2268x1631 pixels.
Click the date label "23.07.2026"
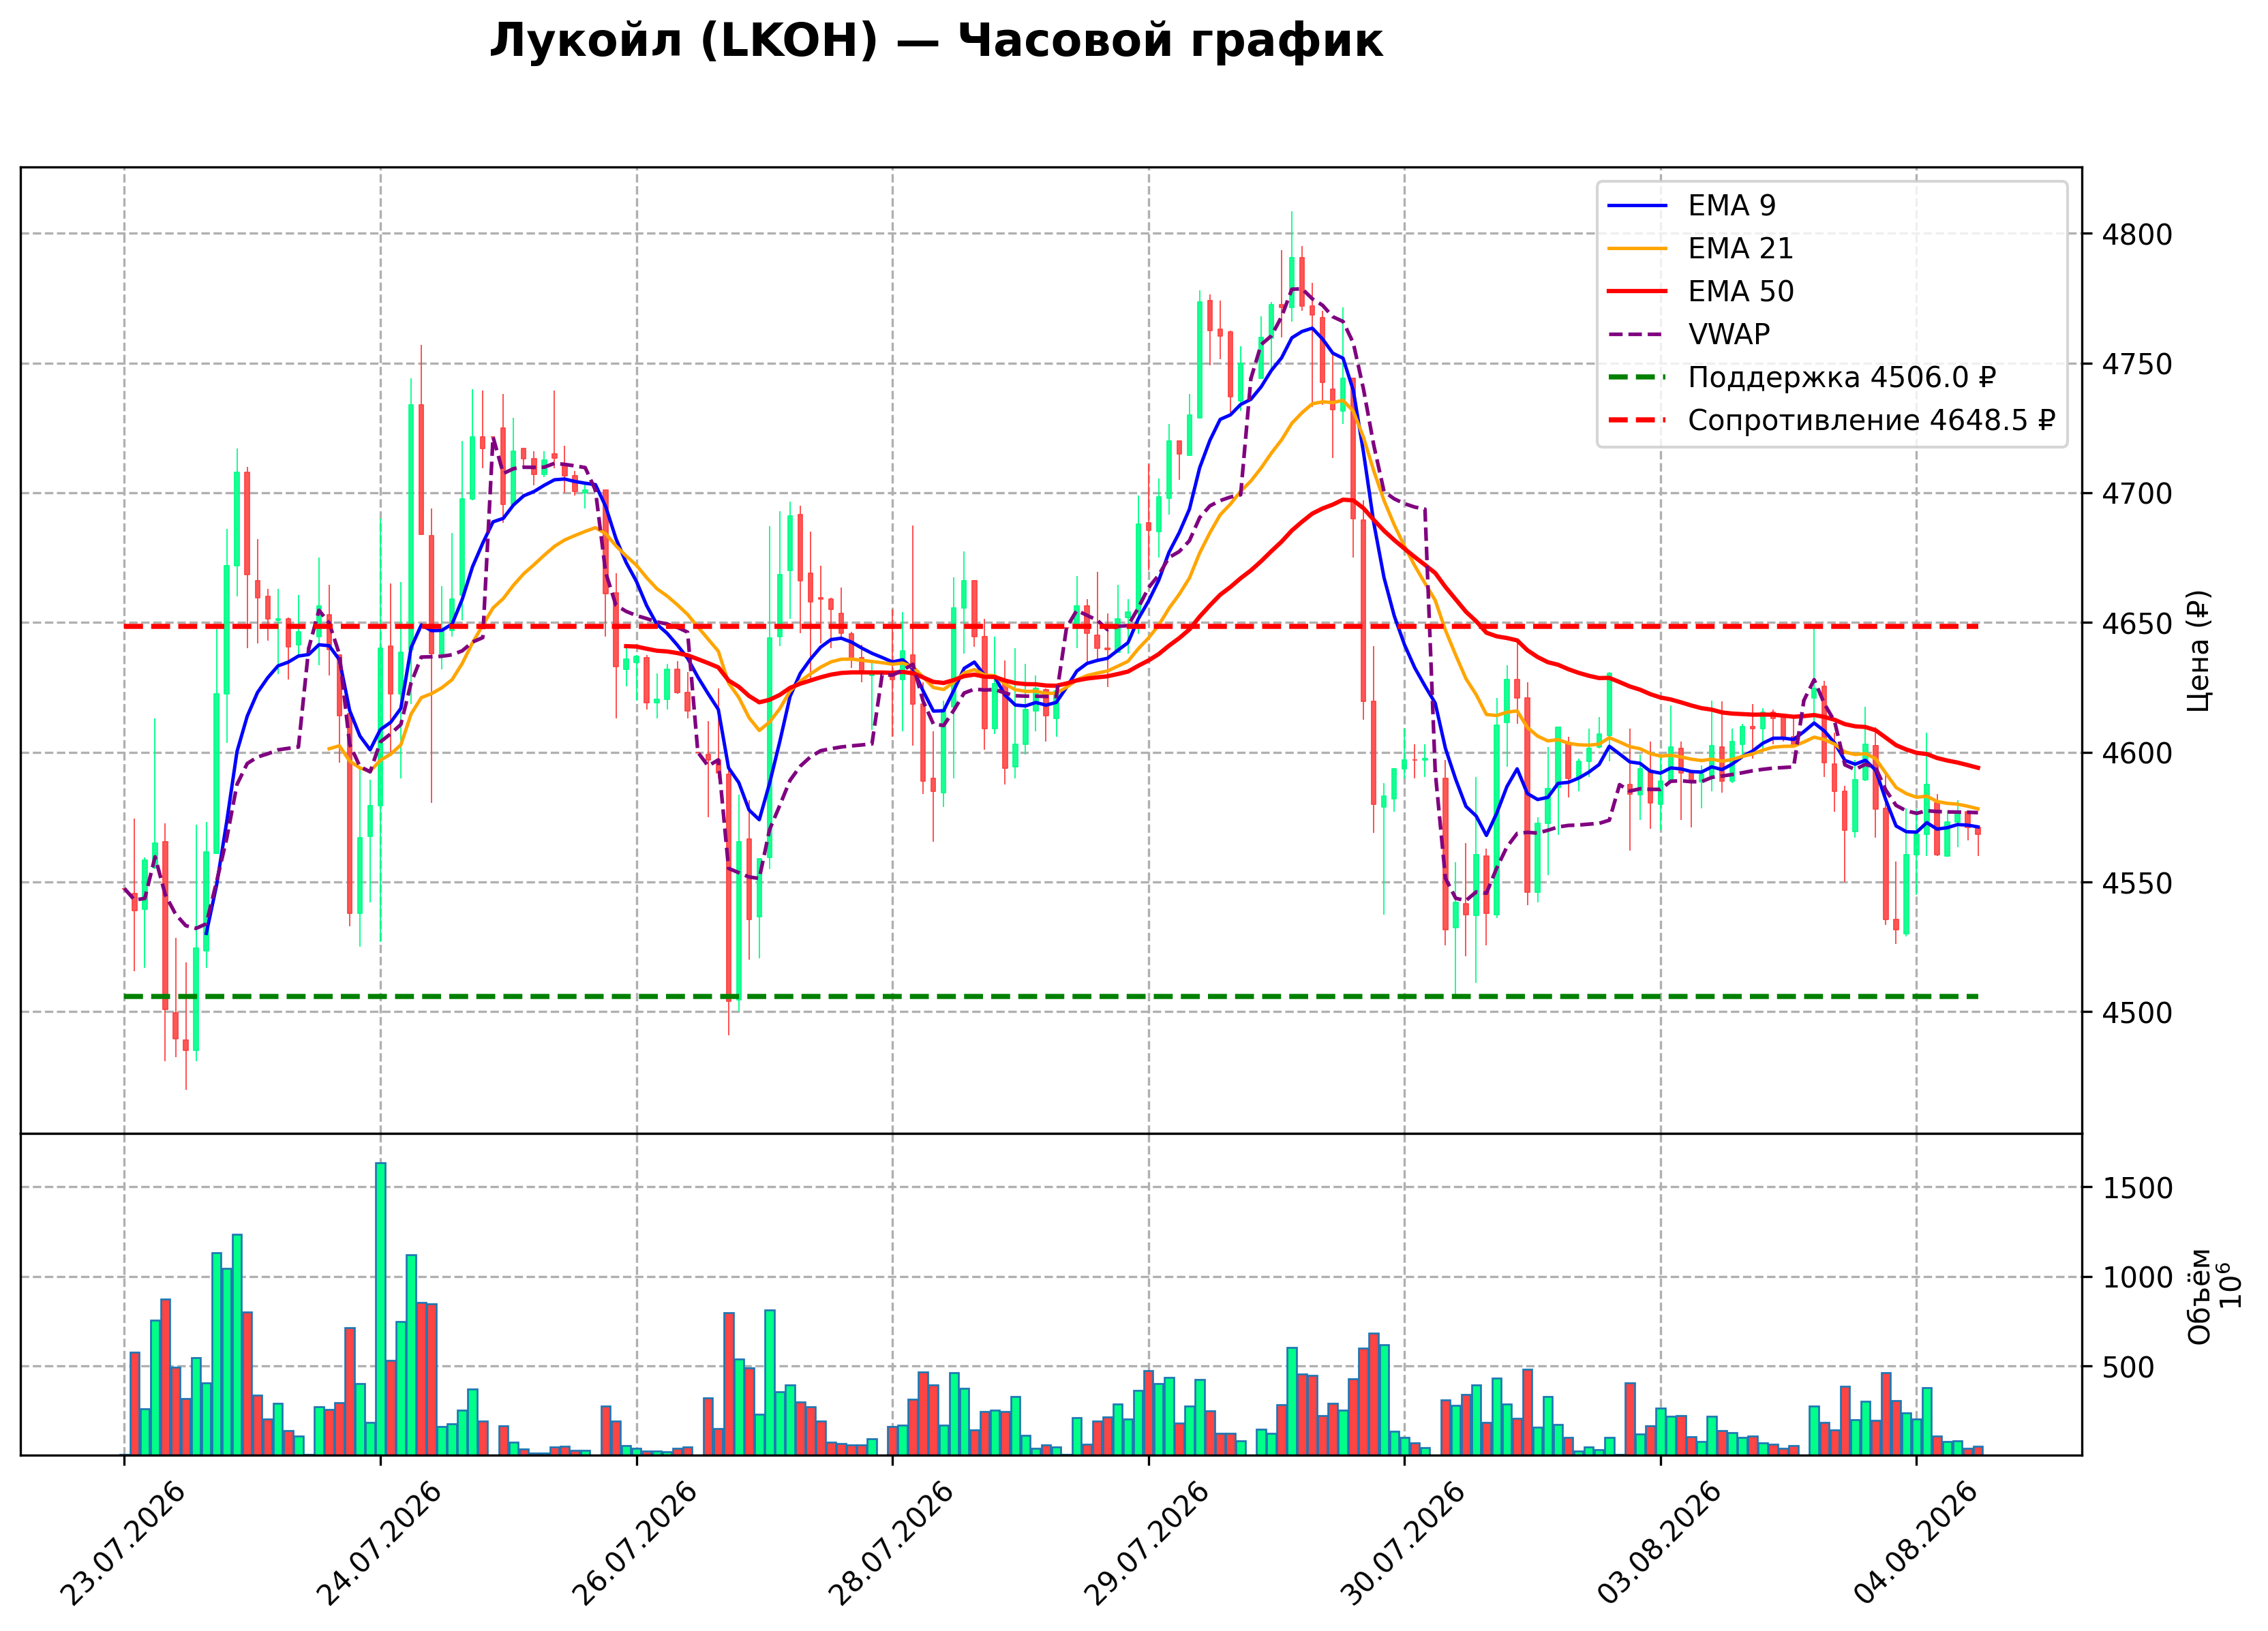[x=123, y=1544]
